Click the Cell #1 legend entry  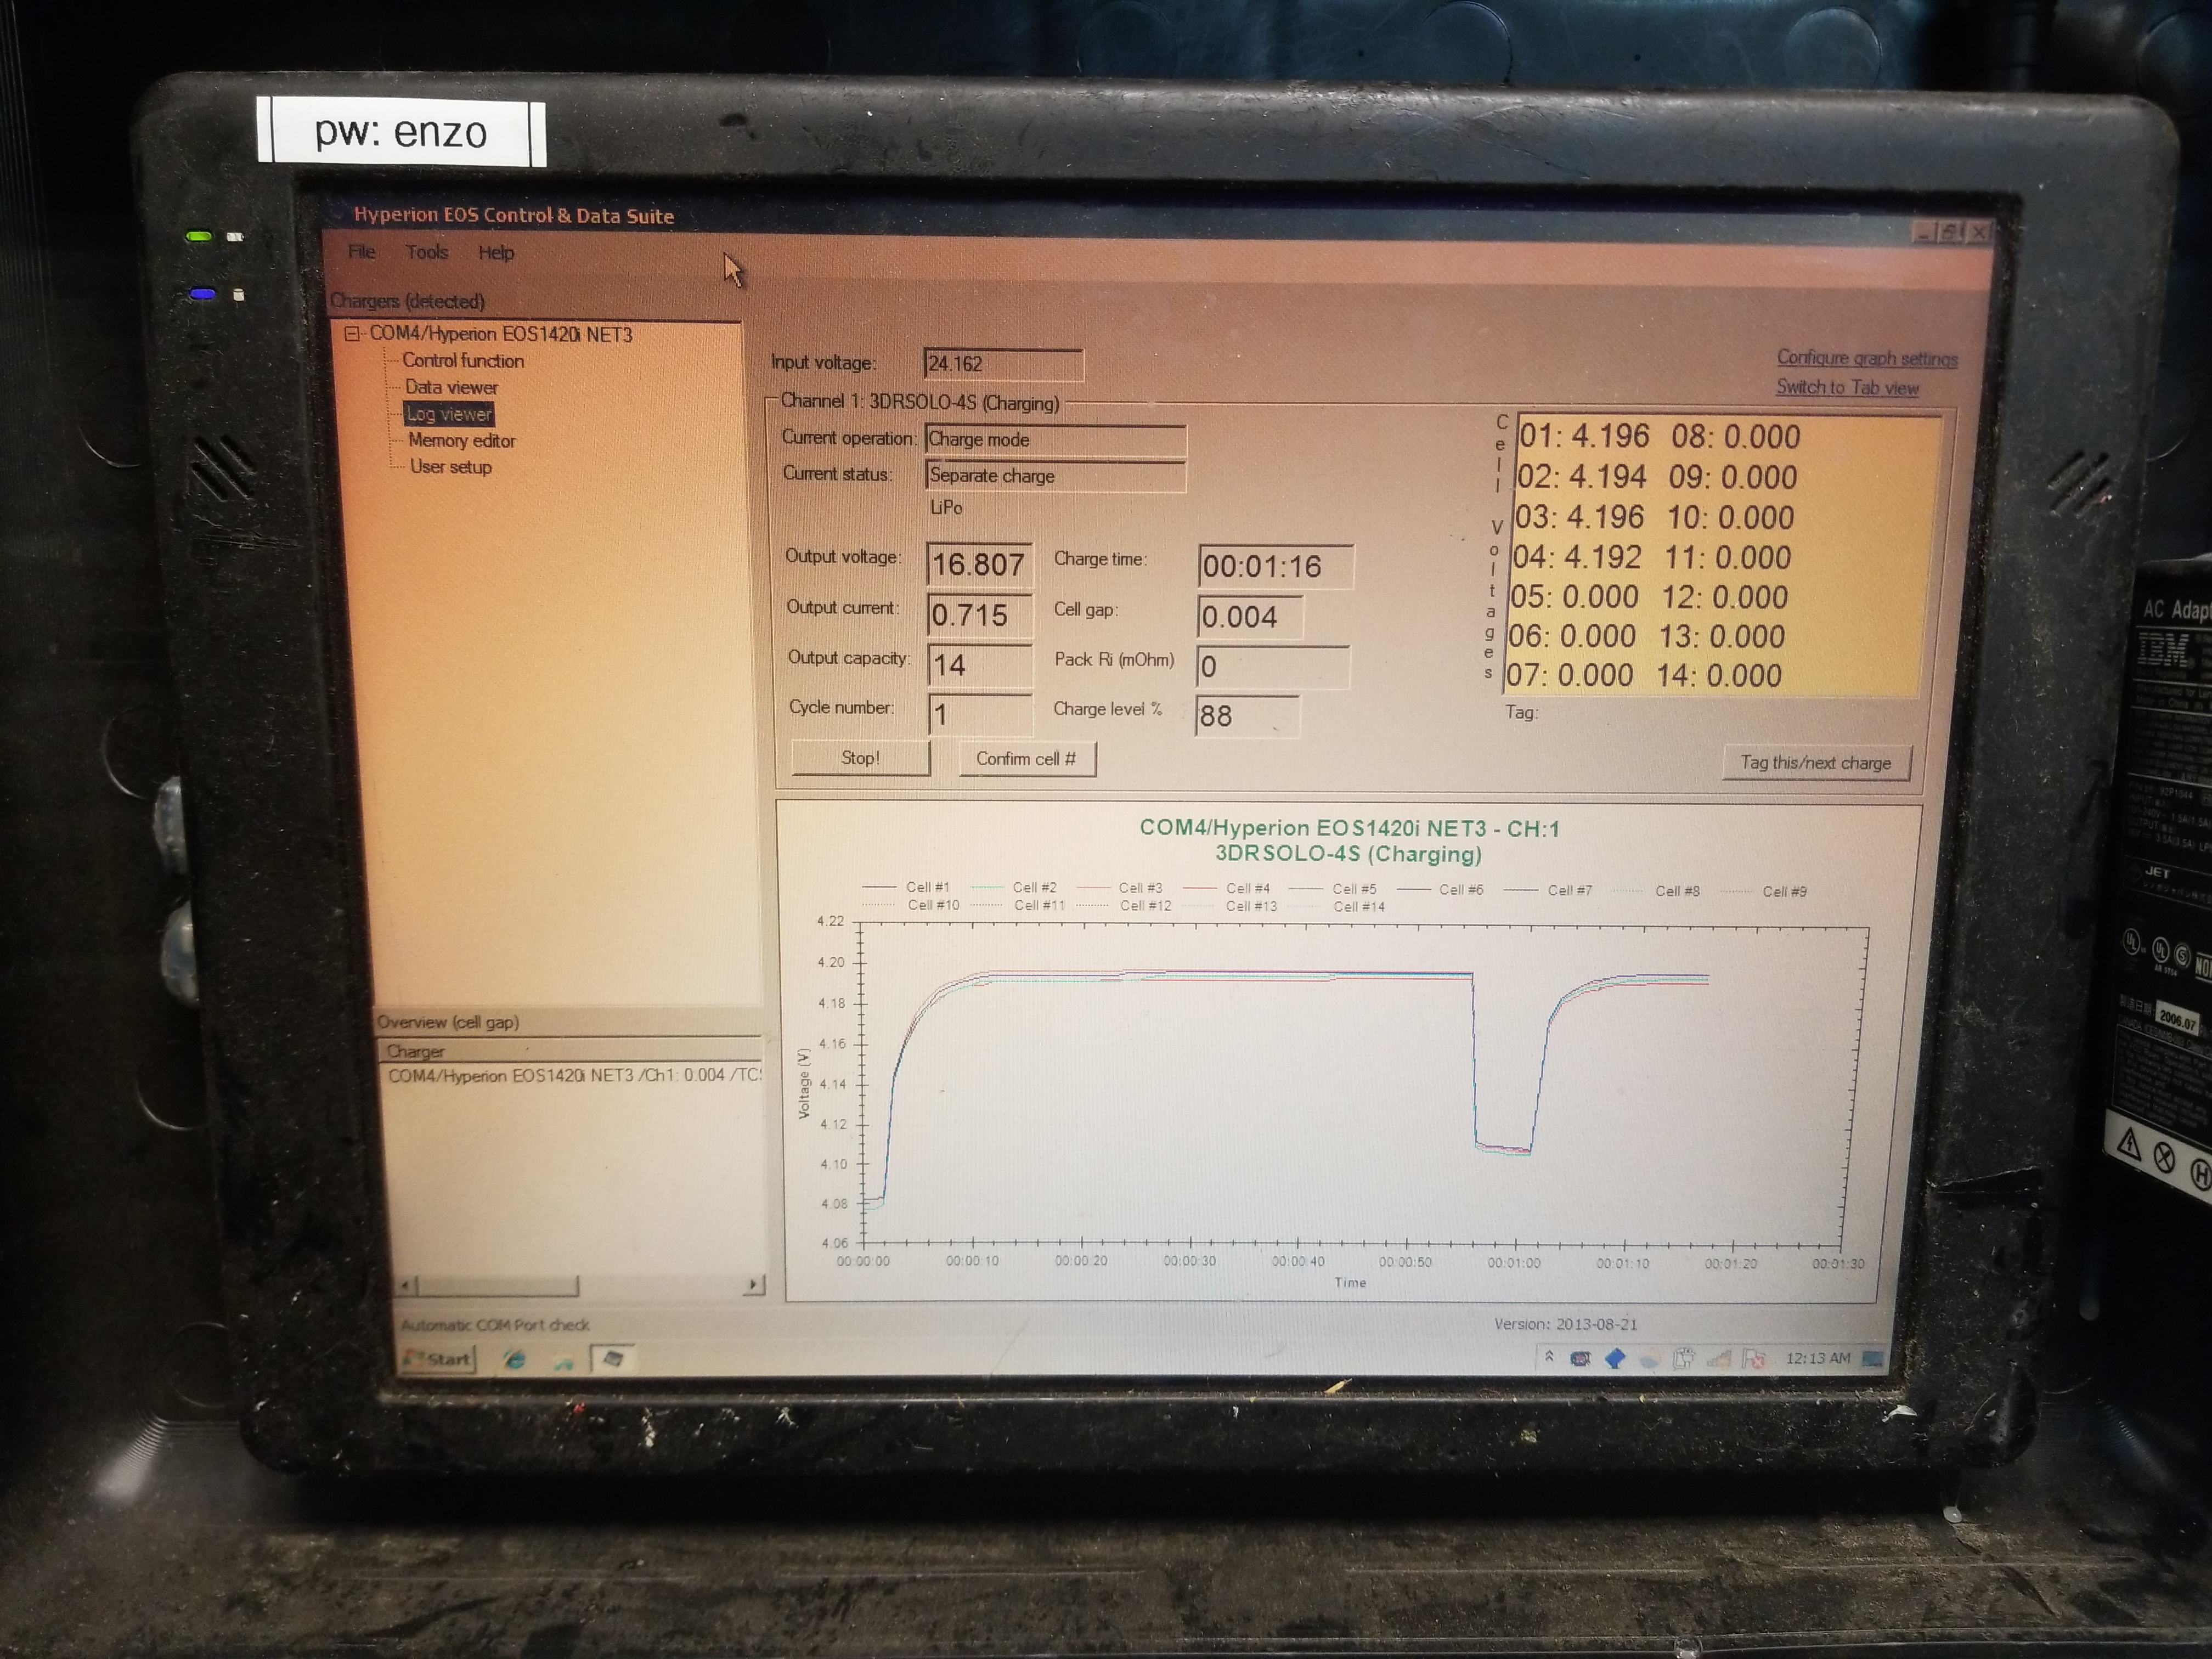point(907,887)
